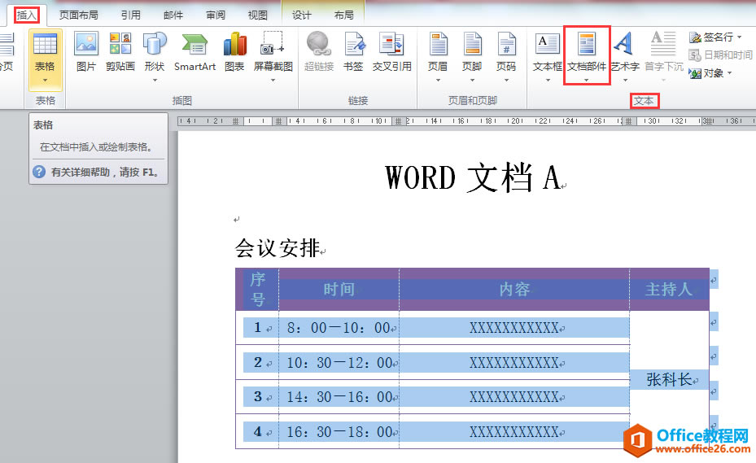Expand the 文本框 dropdown arrow

click(548, 81)
